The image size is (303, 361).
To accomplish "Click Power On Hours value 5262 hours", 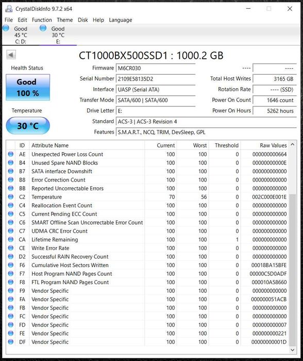I will point(275,111).
